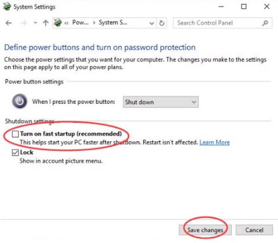This screenshot has width=278, height=243.
Task: Click the Forward navigation arrow
Action: point(23,23)
